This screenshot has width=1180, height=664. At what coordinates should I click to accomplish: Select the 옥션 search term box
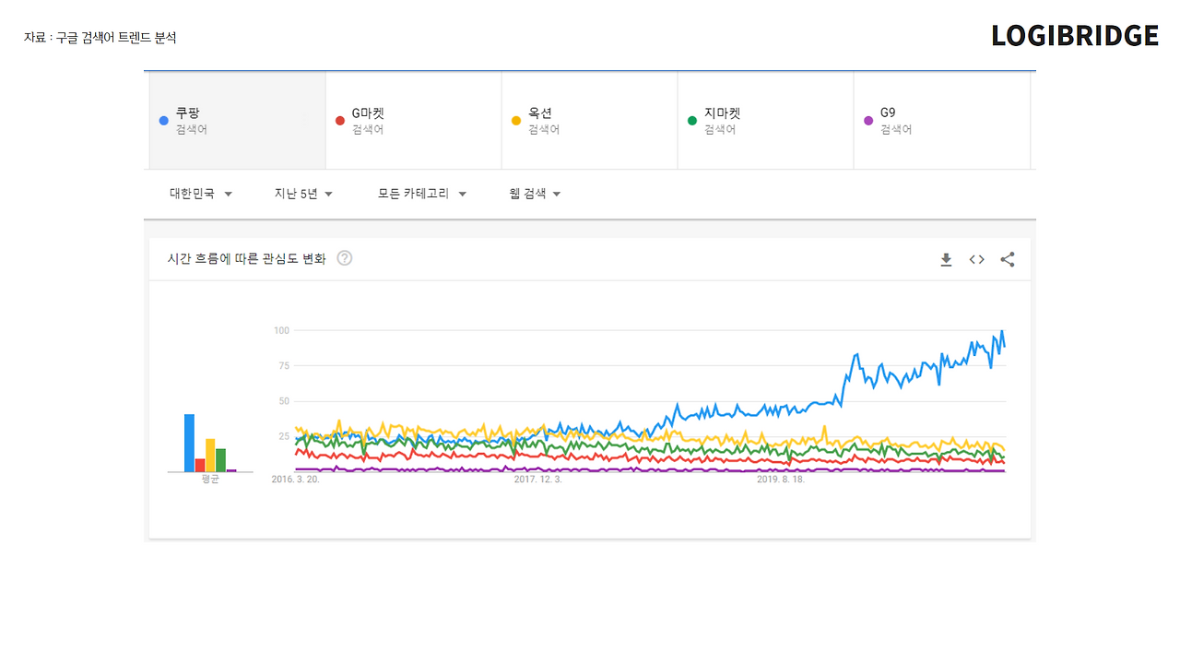coord(590,121)
